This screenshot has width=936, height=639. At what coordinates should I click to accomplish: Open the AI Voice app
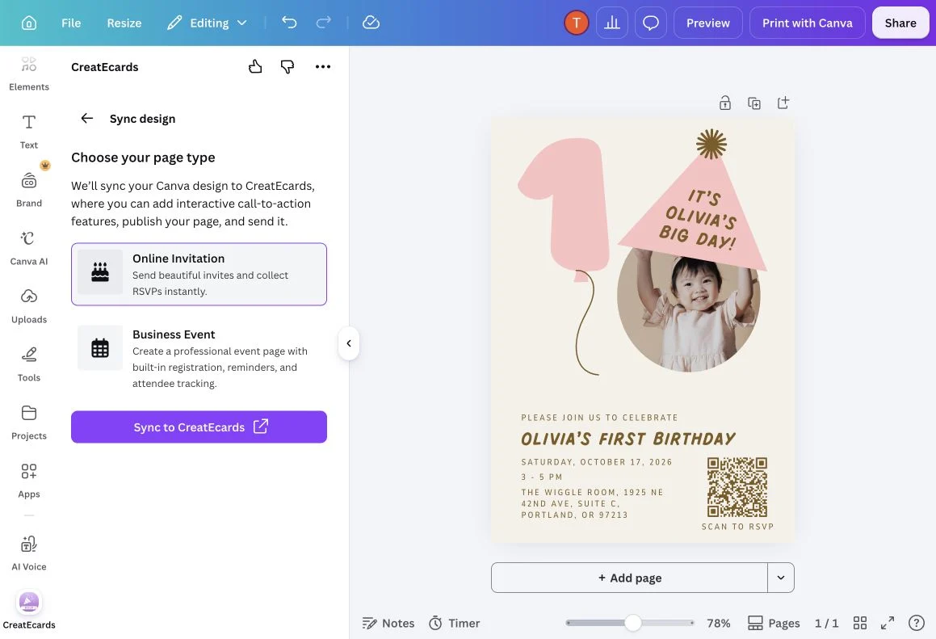pyautogui.click(x=28, y=553)
